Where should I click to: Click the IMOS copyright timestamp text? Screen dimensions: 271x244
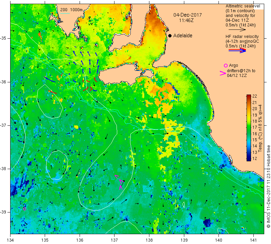click(268, 186)
